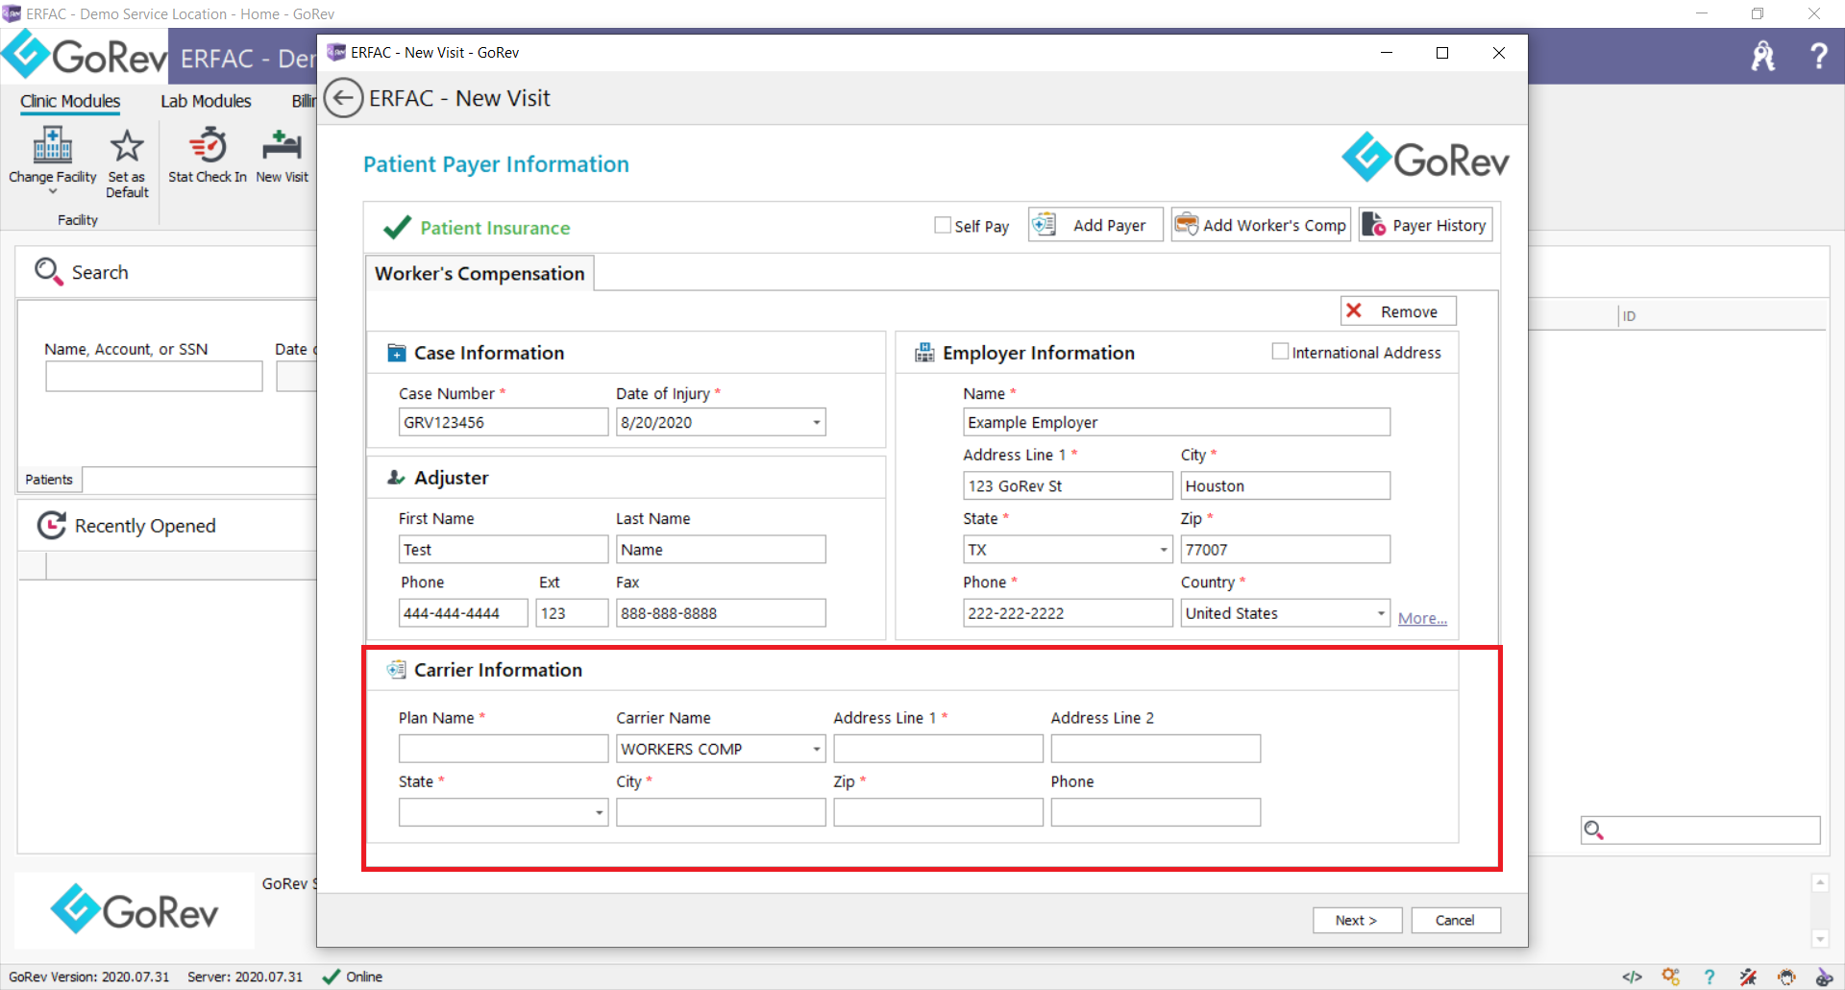The width and height of the screenshot is (1845, 990).
Task: Click the Adjuster First Name field
Action: tap(504, 550)
